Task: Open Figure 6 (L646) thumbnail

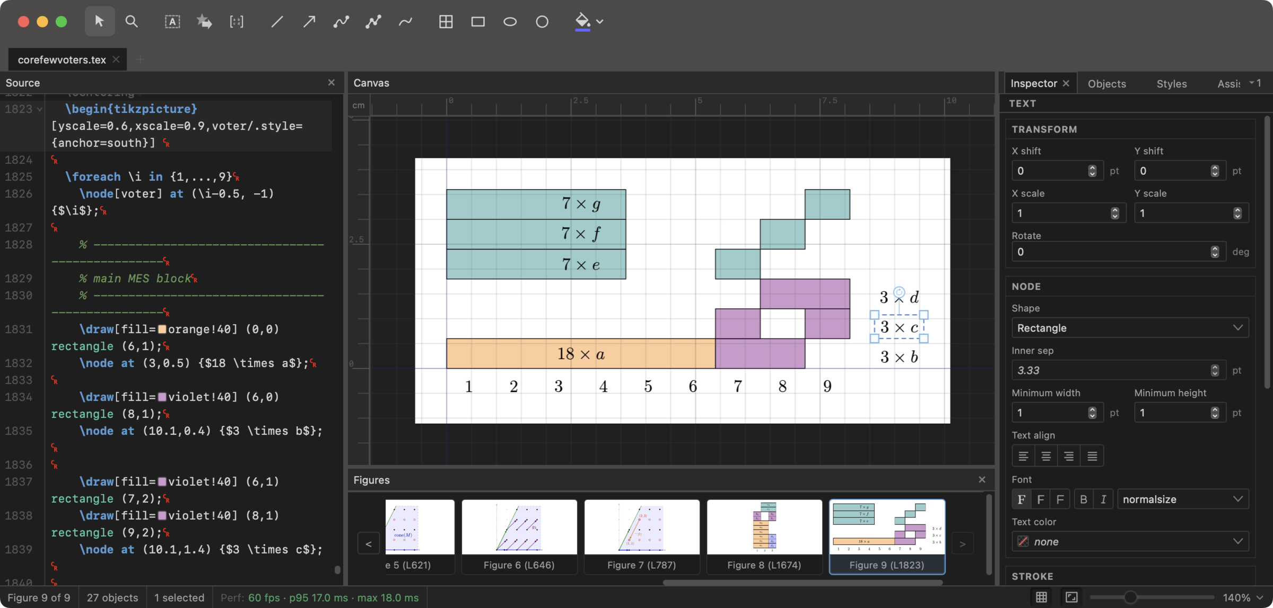Action: (x=519, y=536)
